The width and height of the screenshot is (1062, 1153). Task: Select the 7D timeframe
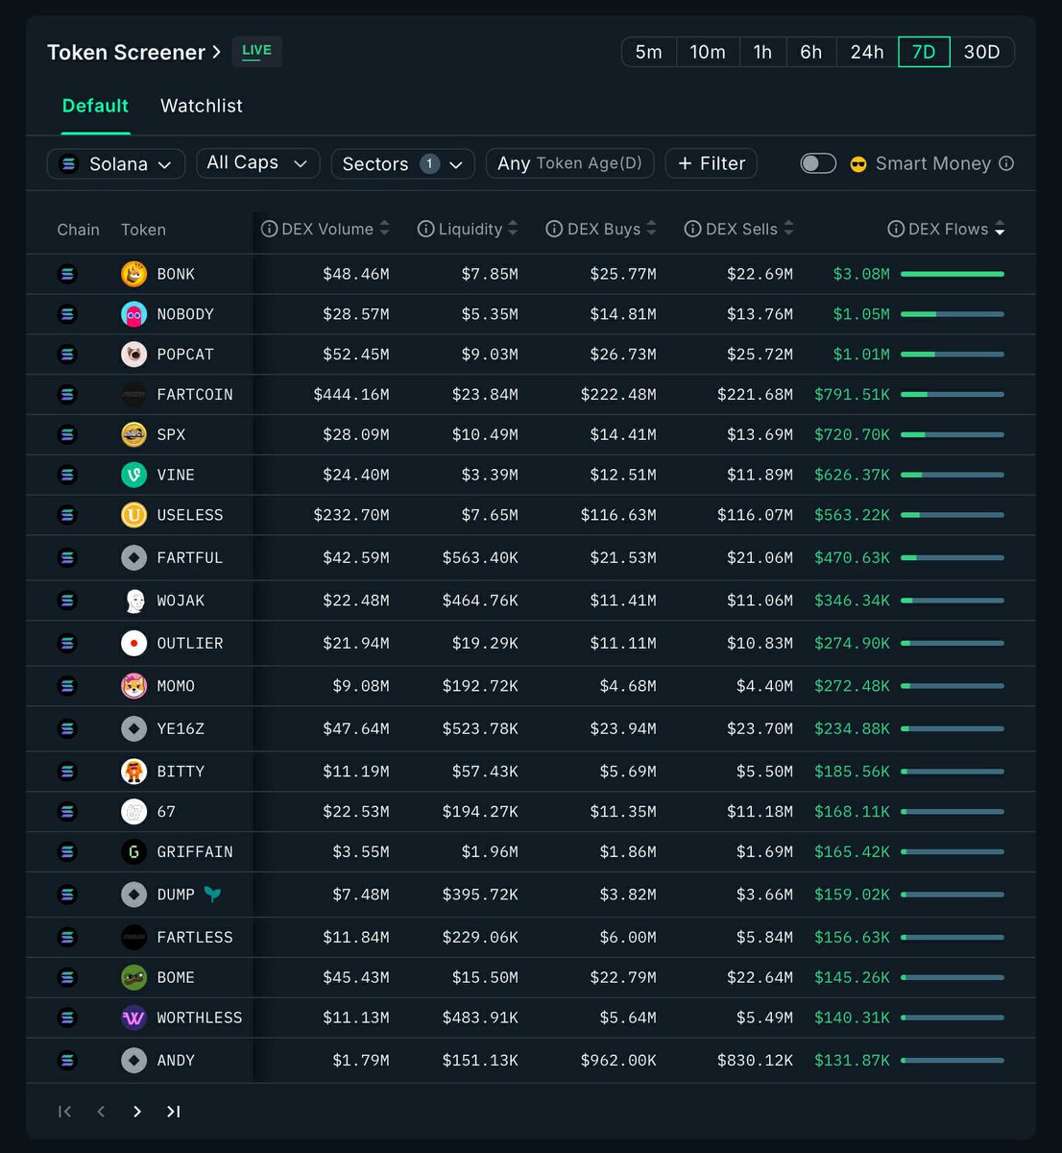click(x=924, y=52)
